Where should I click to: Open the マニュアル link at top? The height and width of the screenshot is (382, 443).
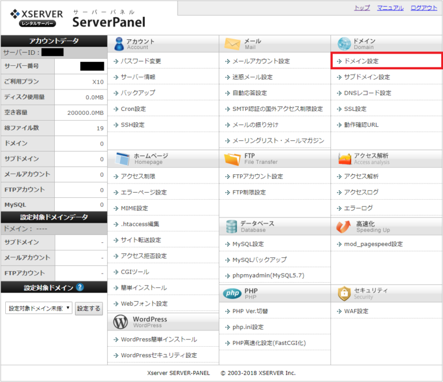tap(390, 8)
